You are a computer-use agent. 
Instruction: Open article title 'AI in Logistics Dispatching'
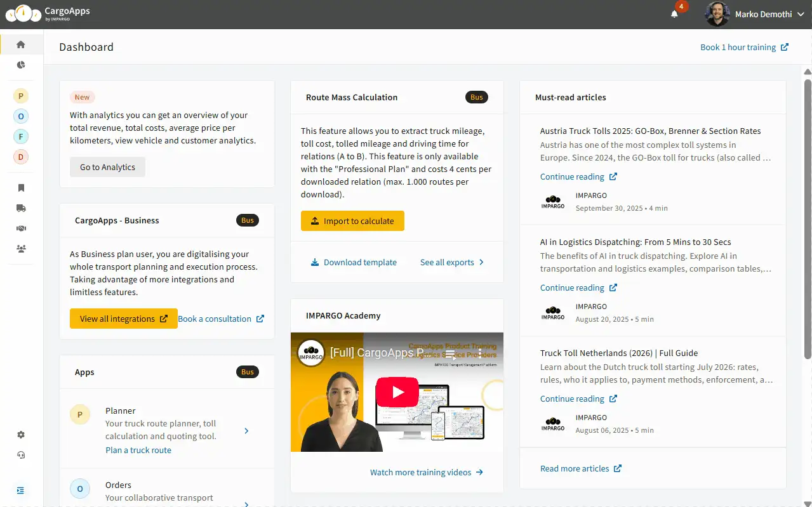coord(636,242)
